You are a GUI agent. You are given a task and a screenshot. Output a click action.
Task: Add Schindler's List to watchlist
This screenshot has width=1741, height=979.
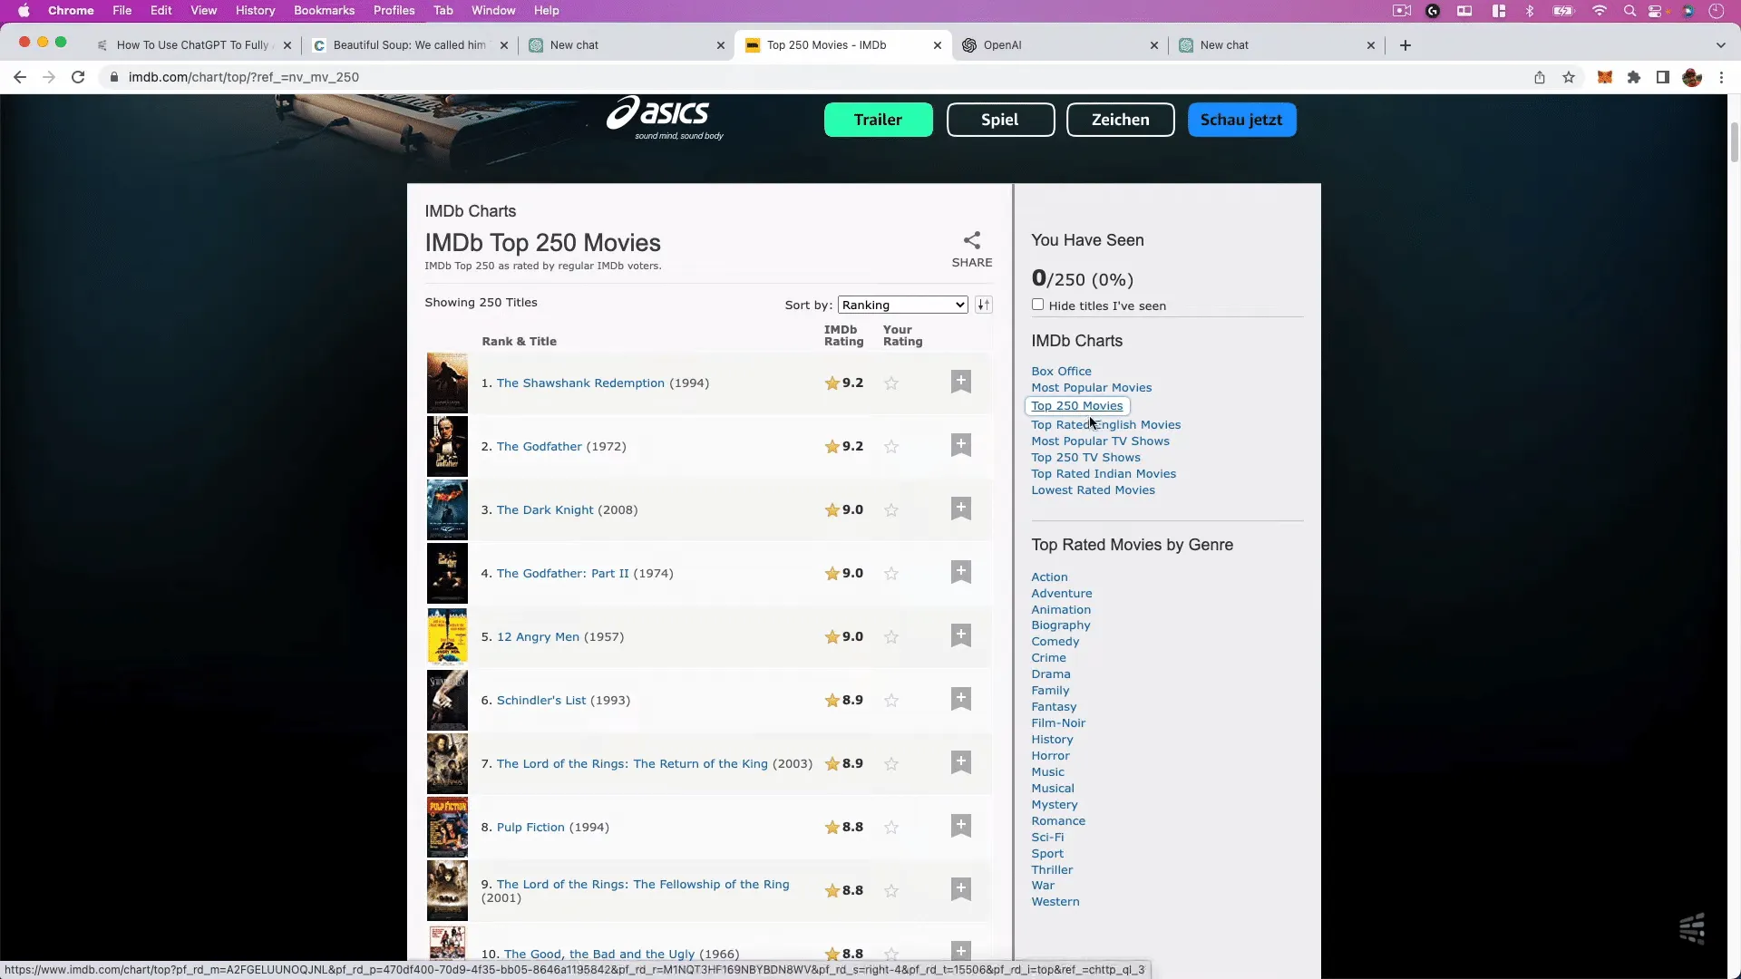(961, 699)
